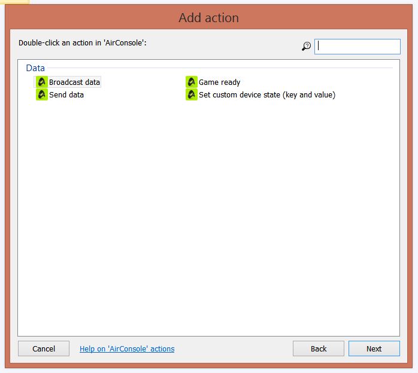
Task: Click the Send data action icon
Action: click(41, 94)
